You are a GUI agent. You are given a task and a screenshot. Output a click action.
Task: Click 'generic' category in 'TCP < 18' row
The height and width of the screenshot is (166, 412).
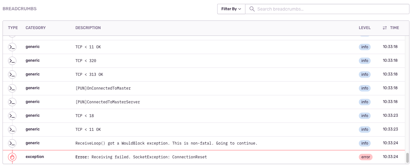pos(33,115)
